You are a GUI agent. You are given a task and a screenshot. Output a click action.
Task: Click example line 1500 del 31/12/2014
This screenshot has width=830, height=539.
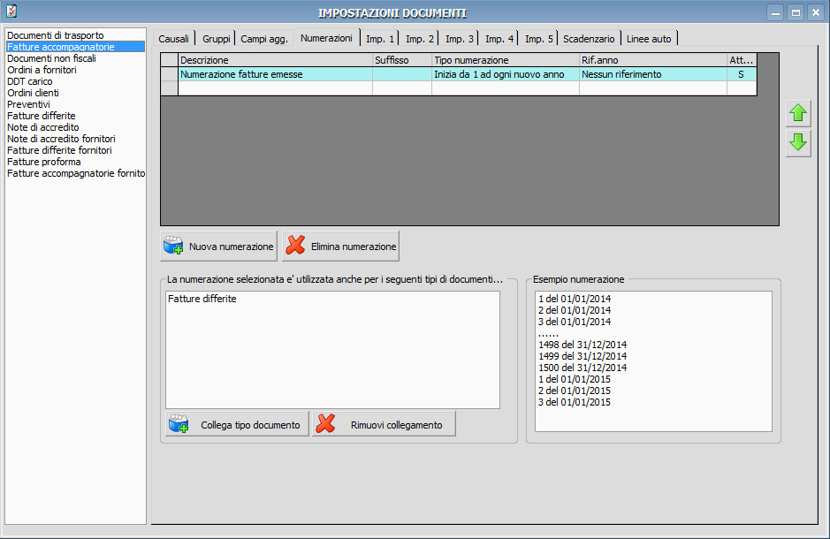[x=583, y=368]
